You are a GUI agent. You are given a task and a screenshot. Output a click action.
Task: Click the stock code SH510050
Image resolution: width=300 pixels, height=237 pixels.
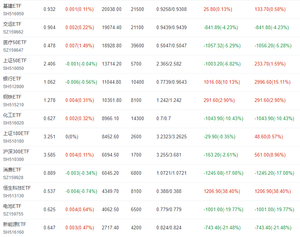13,68
